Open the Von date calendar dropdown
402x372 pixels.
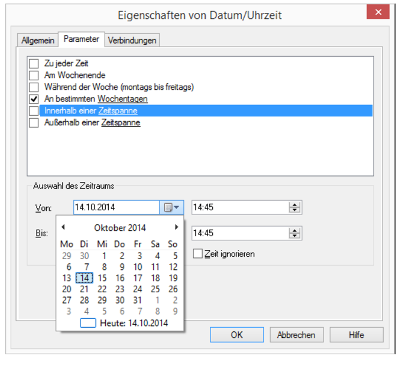pyautogui.click(x=173, y=207)
